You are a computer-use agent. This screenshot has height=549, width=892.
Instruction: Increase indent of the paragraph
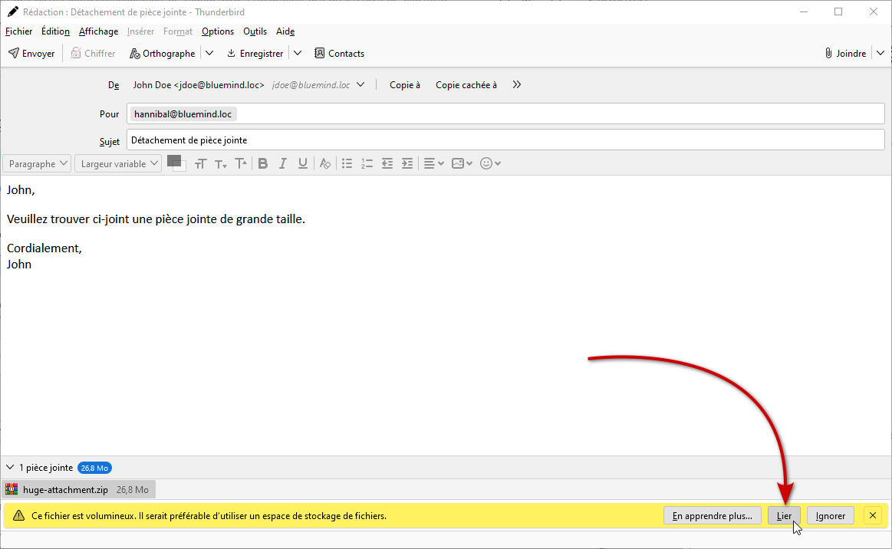point(407,163)
